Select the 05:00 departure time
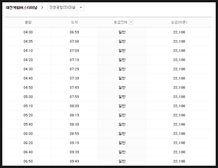218x168 pixels. click(28, 97)
